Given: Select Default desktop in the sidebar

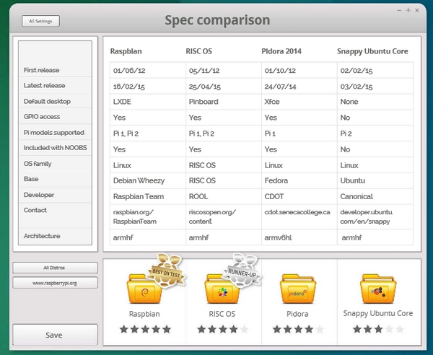Looking at the screenshot, I should coord(56,101).
